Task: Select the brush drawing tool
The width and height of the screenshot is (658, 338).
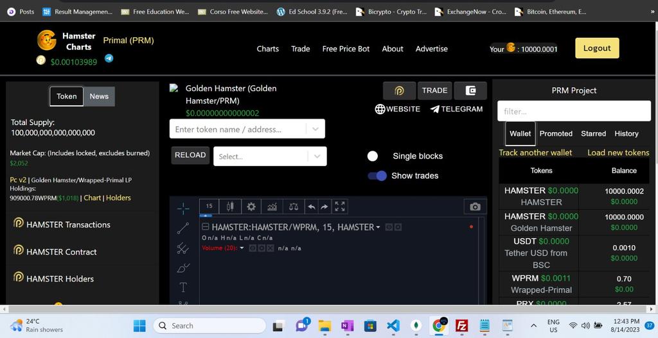Action: (183, 267)
